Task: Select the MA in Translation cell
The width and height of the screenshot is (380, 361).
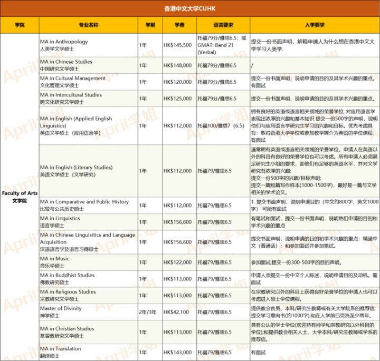Action: (x=89, y=352)
